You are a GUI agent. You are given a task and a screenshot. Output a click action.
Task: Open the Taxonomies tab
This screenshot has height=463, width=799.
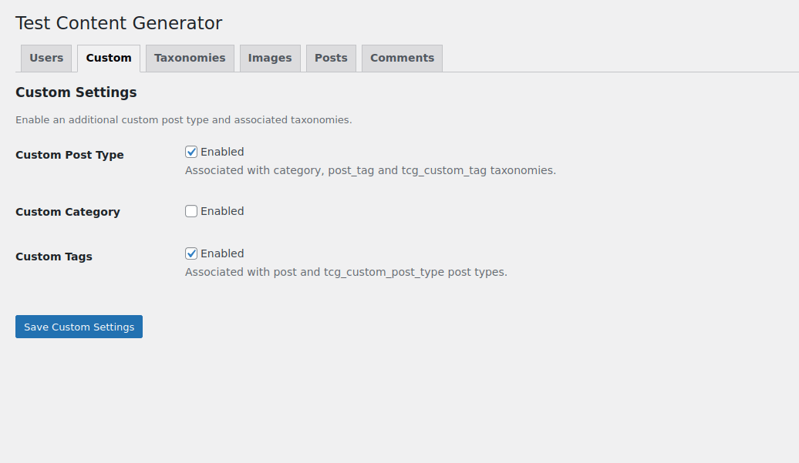(190, 58)
